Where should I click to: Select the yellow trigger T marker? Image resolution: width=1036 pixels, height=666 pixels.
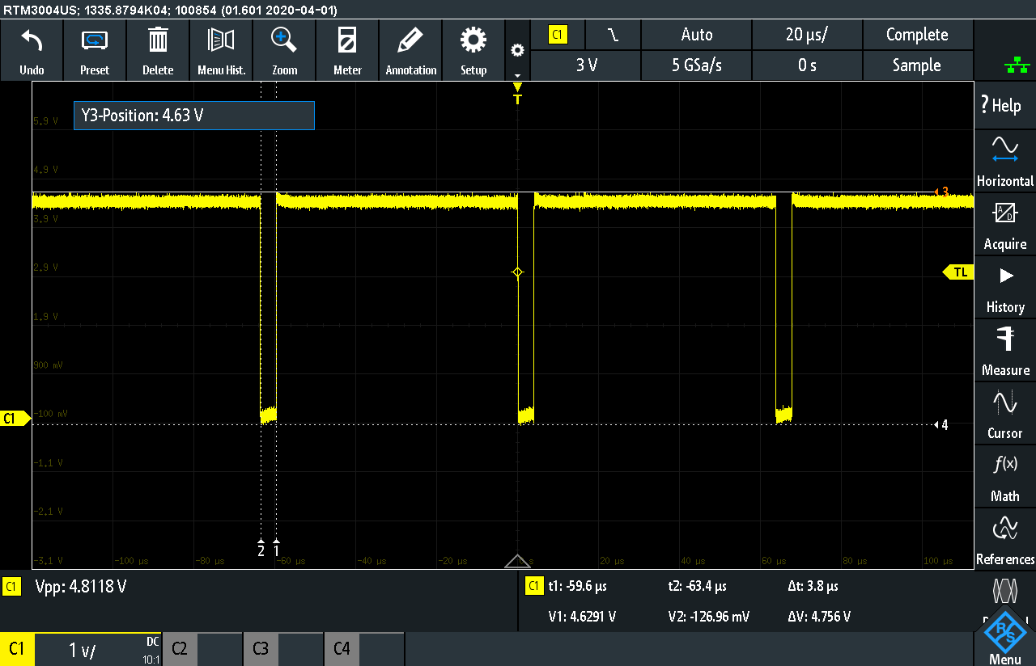pos(518,95)
